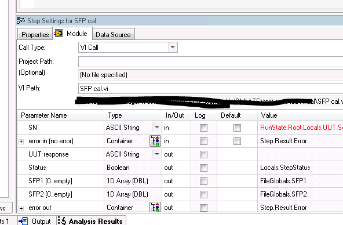Image resolution: width=343 pixels, height=225 pixels.
Task: Toggle Log checkbox for SN parameter
Action: (x=203, y=128)
